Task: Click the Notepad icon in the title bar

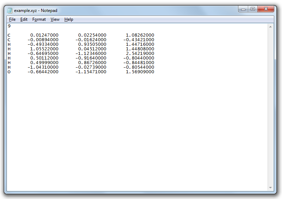Action: [x=10, y=11]
